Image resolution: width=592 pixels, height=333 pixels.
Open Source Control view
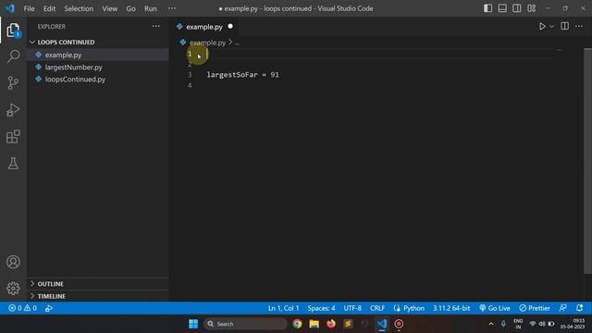pos(13,83)
